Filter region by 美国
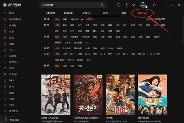The height and width of the screenshot is (123, 184). pyautogui.click(x=95, y=37)
